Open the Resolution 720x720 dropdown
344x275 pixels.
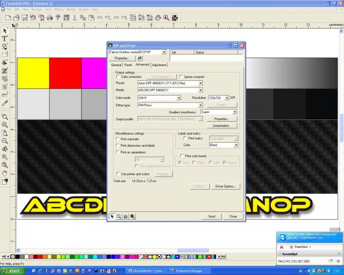pyautogui.click(x=227, y=98)
